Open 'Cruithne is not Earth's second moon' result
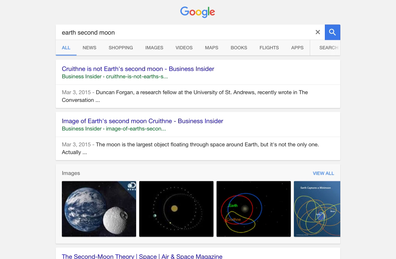396x259 pixels. (x=138, y=69)
